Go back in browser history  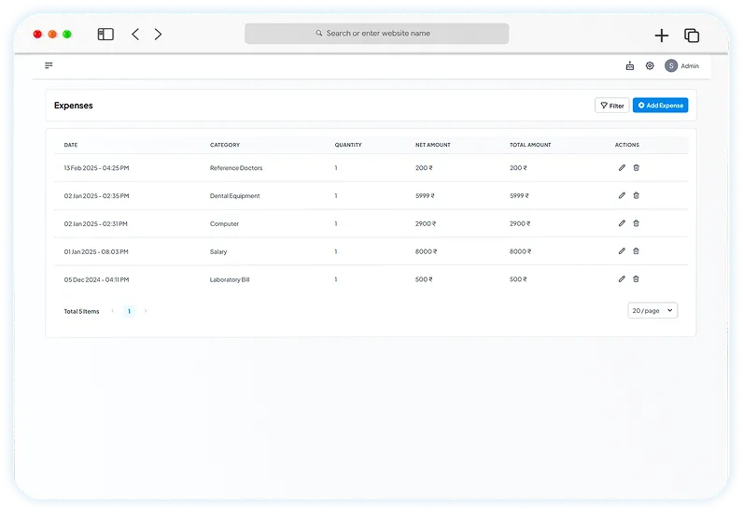click(x=135, y=35)
